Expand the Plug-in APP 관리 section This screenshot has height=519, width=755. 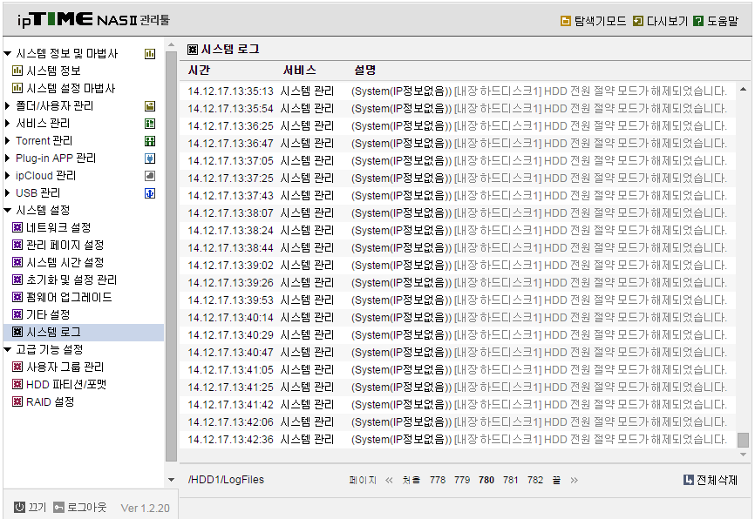tap(7, 158)
